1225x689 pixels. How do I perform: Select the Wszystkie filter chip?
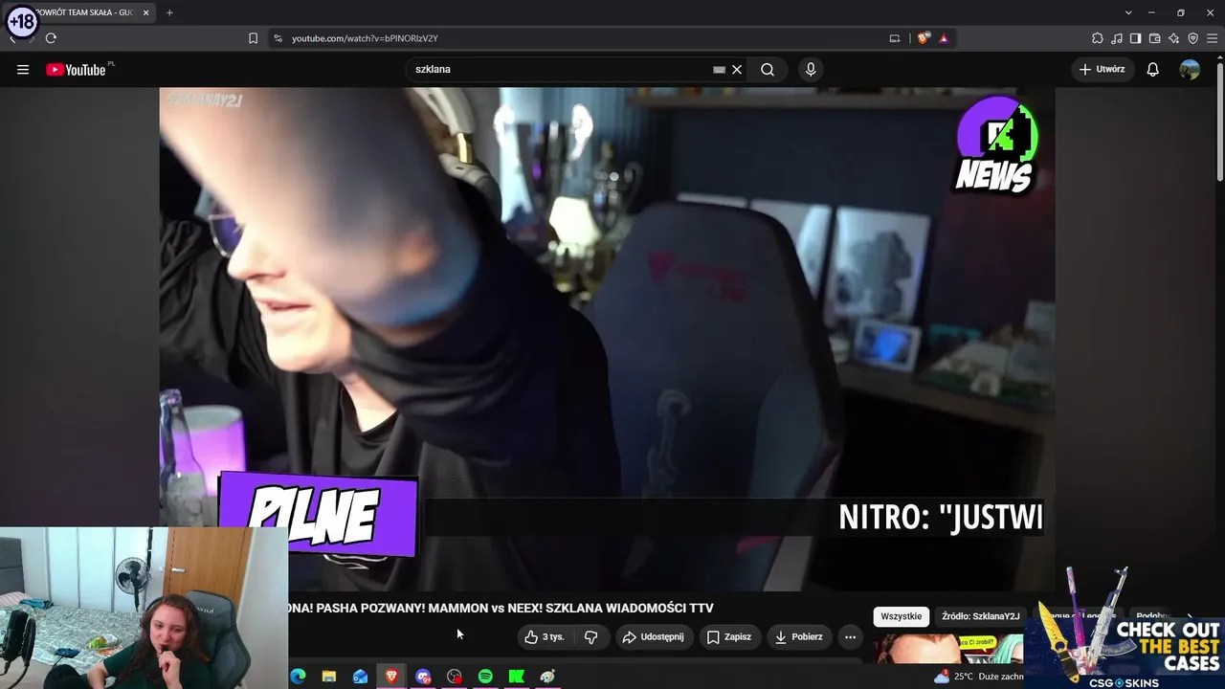click(901, 616)
